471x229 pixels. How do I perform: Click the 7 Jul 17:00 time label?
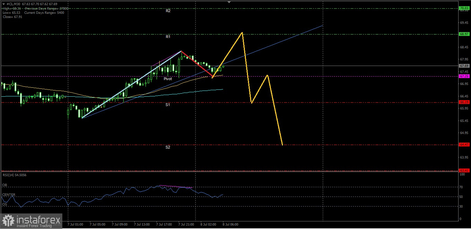[164, 224]
